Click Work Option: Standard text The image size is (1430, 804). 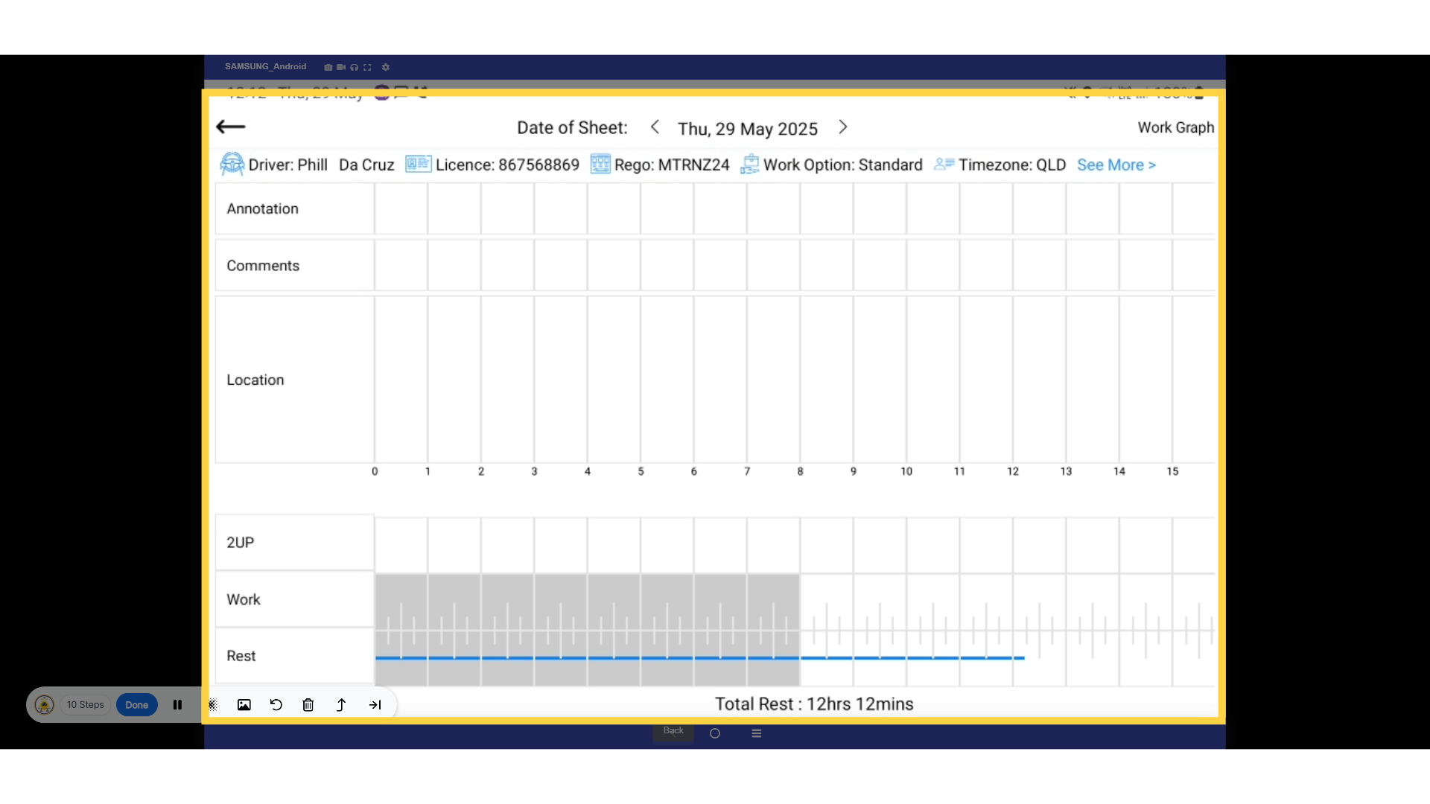point(843,165)
